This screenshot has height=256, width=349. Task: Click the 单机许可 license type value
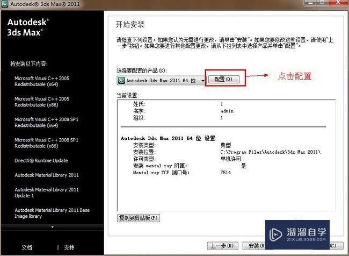(230, 159)
